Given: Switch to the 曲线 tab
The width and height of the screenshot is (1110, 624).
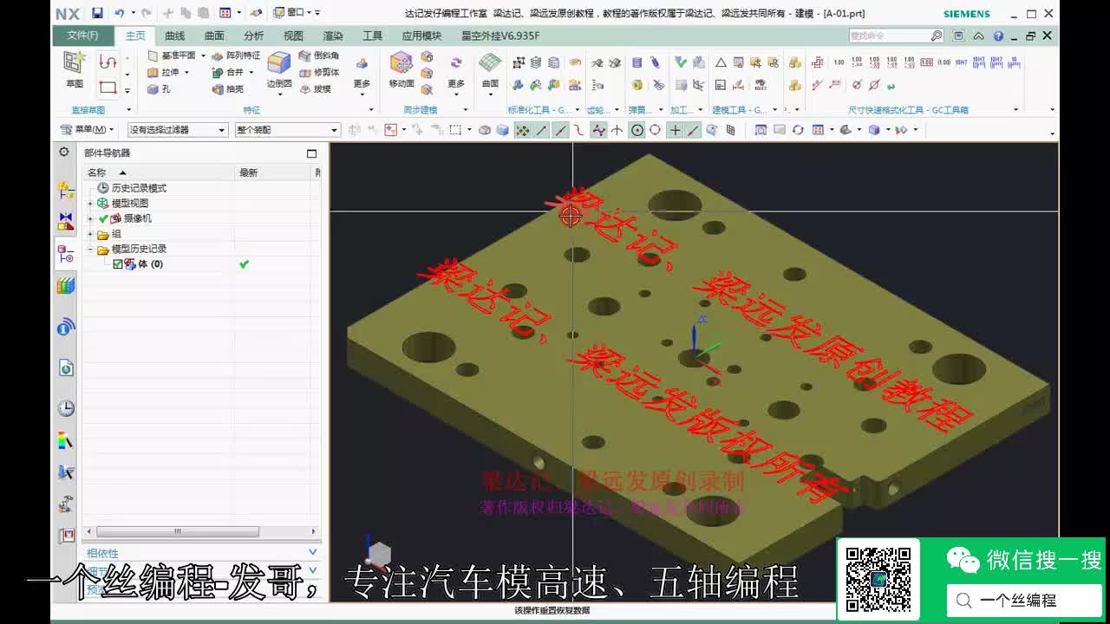Looking at the screenshot, I should pyautogui.click(x=174, y=36).
